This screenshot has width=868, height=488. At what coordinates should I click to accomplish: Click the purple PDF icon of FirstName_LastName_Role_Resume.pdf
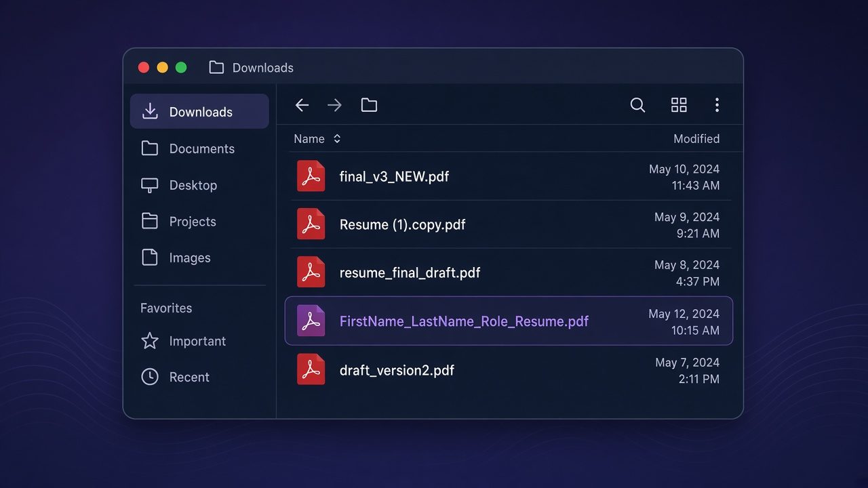pos(311,321)
